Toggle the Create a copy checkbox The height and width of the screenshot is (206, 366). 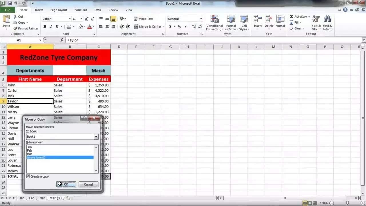28,176
